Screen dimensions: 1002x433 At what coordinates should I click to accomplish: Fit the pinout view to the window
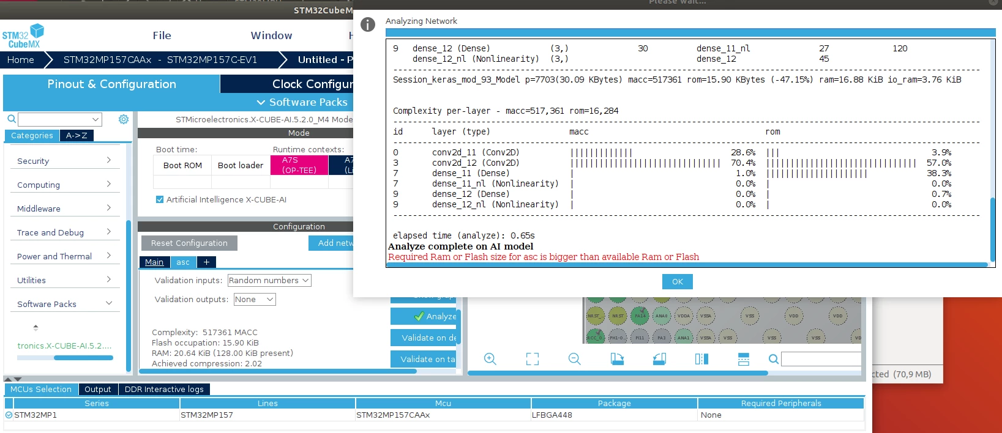(x=533, y=359)
